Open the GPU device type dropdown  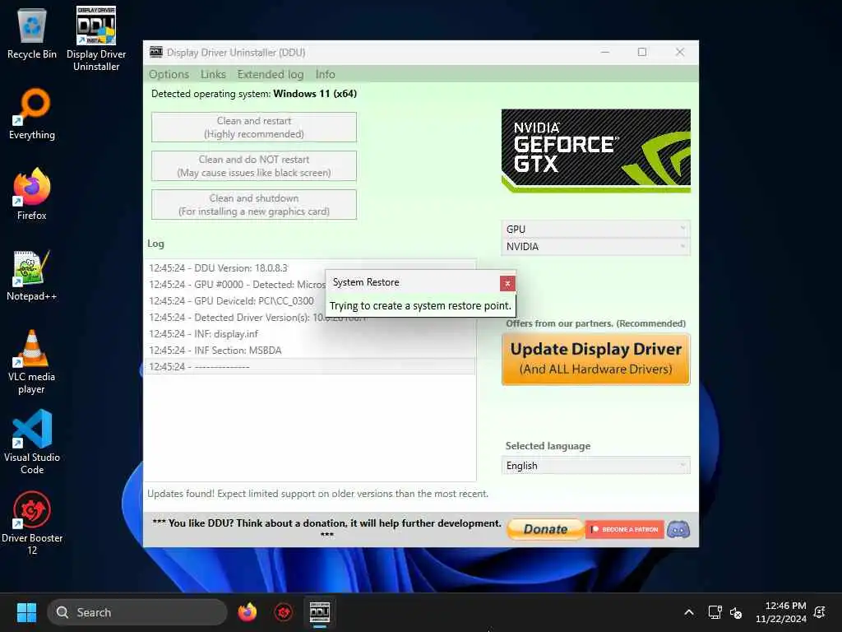coord(595,229)
